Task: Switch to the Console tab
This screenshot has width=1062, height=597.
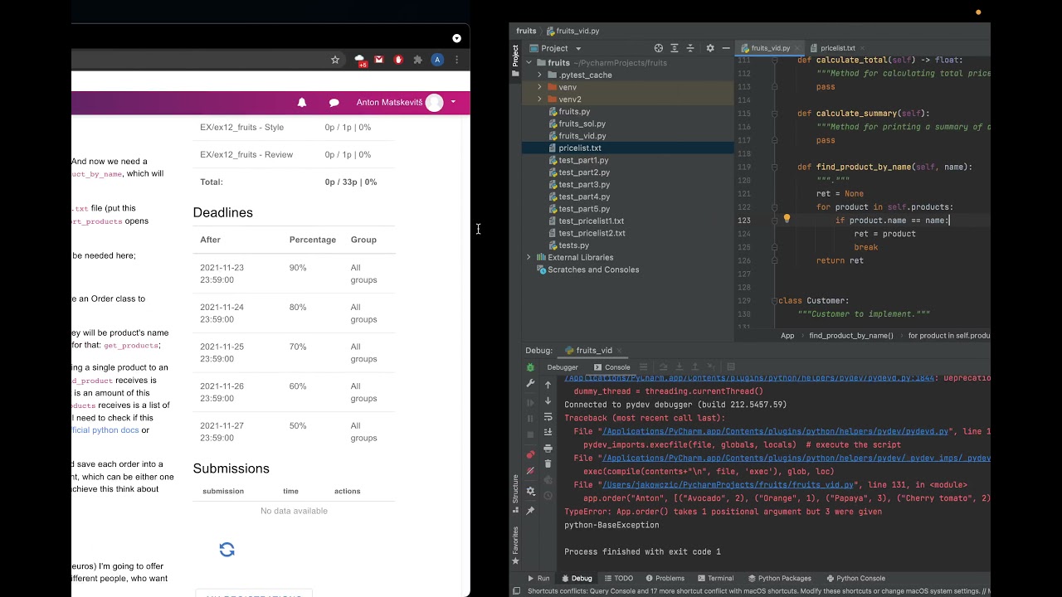Action: [x=611, y=367]
